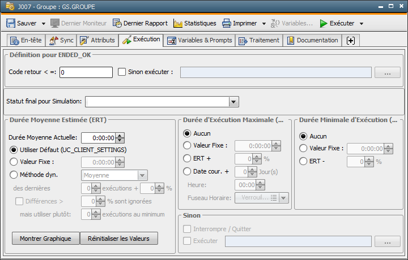Screen dimensions: 408x260
Task: Click the Dernier Rapport toolbar icon
Action: pos(117,23)
